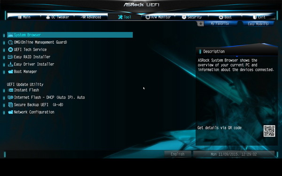Click the Instant Flash icon
The height and width of the screenshot is (176, 282).
pos(11,90)
